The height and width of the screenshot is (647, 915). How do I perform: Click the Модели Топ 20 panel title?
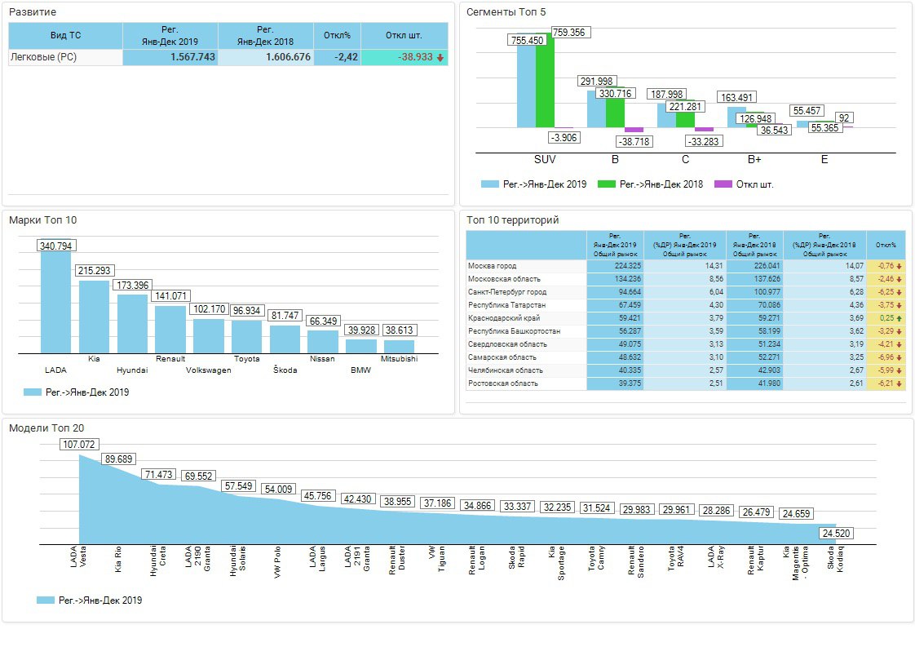pos(46,428)
